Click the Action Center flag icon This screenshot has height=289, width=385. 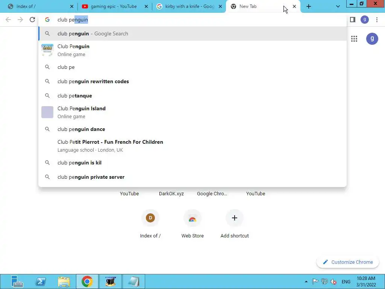click(315, 281)
